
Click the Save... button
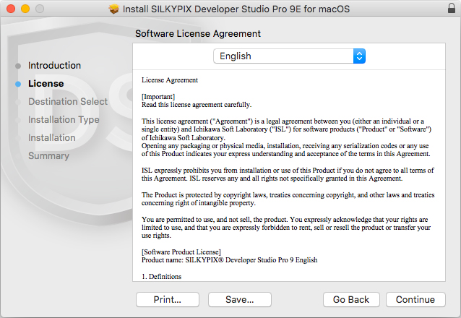(x=240, y=299)
